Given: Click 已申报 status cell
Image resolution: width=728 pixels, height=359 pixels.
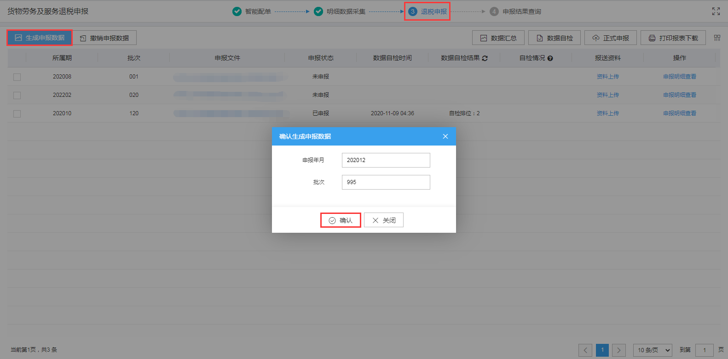Looking at the screenshot, I should tap(321, 113).
